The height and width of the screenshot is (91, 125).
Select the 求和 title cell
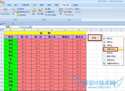click(45, 33)
